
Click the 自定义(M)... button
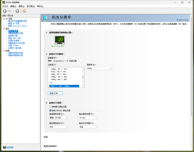(55, 93)
